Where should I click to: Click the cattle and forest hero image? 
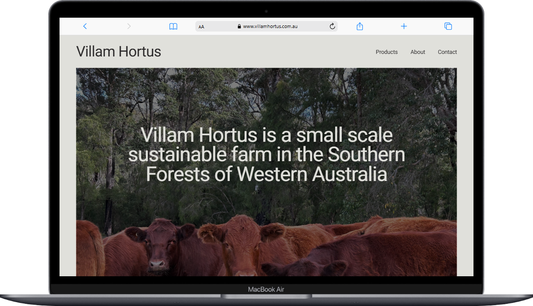click(266, 172)
